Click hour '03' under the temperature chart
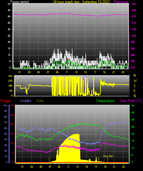This screenshot has height=171, width=143. pyautogui.click(x=32, y=167)
